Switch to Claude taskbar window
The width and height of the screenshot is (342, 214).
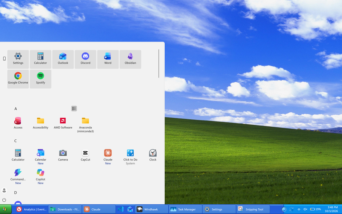pyautogui.click(x=99, y=209)
